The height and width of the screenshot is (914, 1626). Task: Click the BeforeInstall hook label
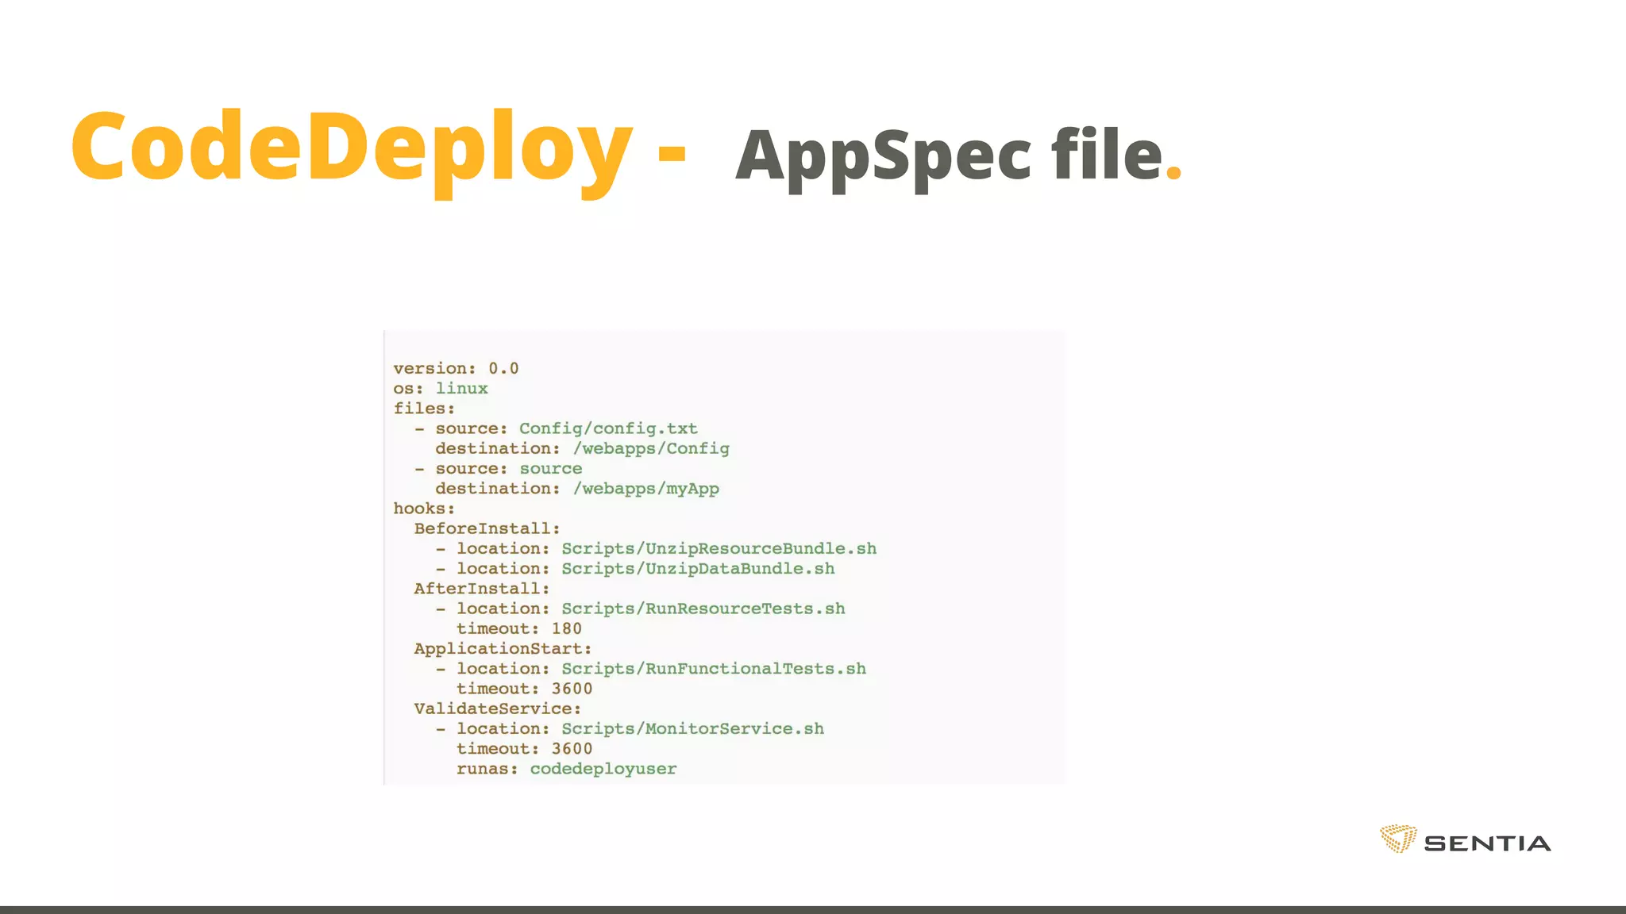coord(487,528)
